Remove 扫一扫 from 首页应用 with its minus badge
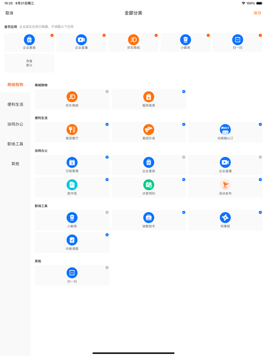267x356 pixels. tap(260, 35)
